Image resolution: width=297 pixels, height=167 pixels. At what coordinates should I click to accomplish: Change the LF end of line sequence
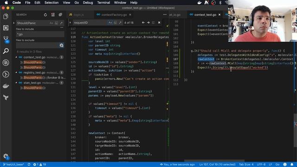[270, 165]
